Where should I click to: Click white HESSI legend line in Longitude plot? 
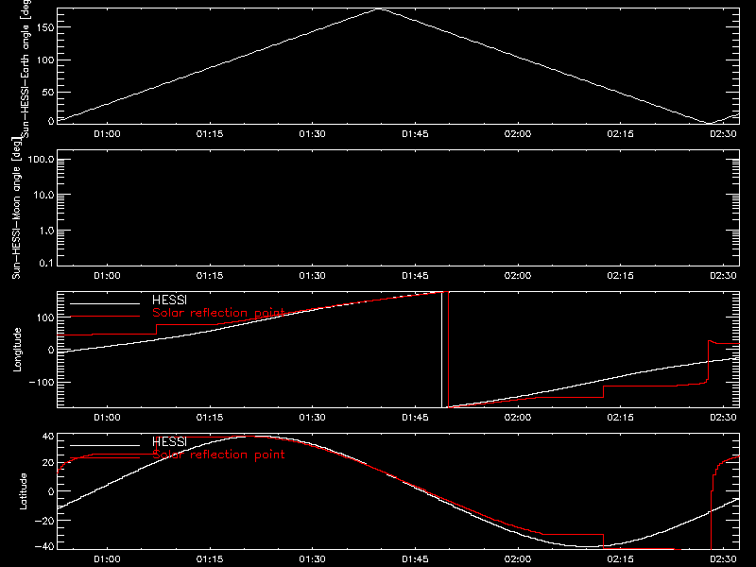pos(105,303)
